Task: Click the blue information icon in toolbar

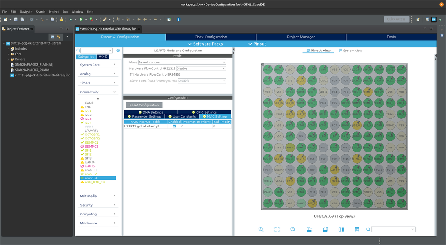Action: click(179, 19)
